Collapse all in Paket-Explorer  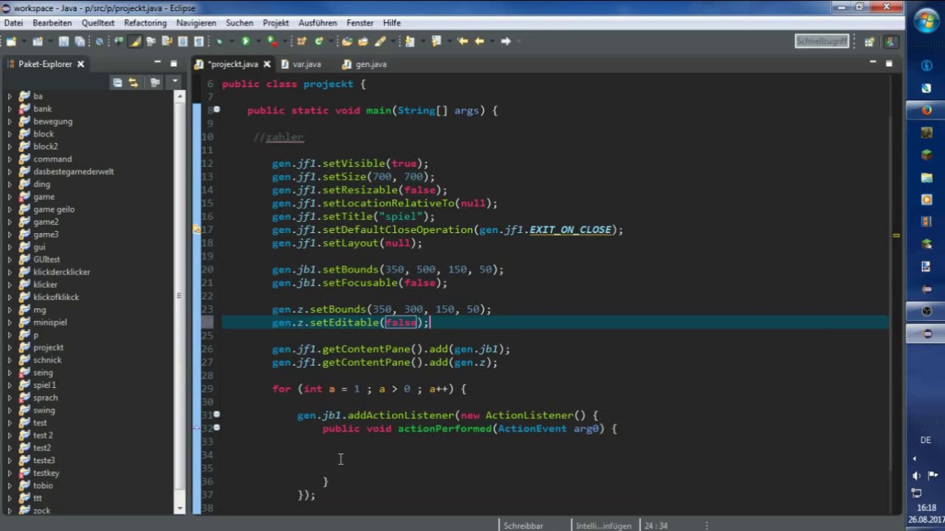(x=117, y=83)
